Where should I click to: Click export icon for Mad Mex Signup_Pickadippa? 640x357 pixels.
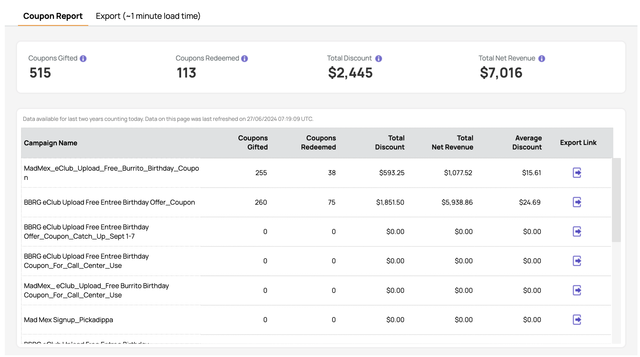tap(577, 320)
